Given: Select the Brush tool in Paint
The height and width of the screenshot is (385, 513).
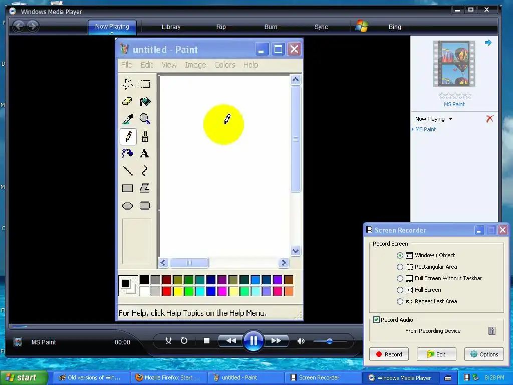Looking at the screenshot, I should point(145,136).
